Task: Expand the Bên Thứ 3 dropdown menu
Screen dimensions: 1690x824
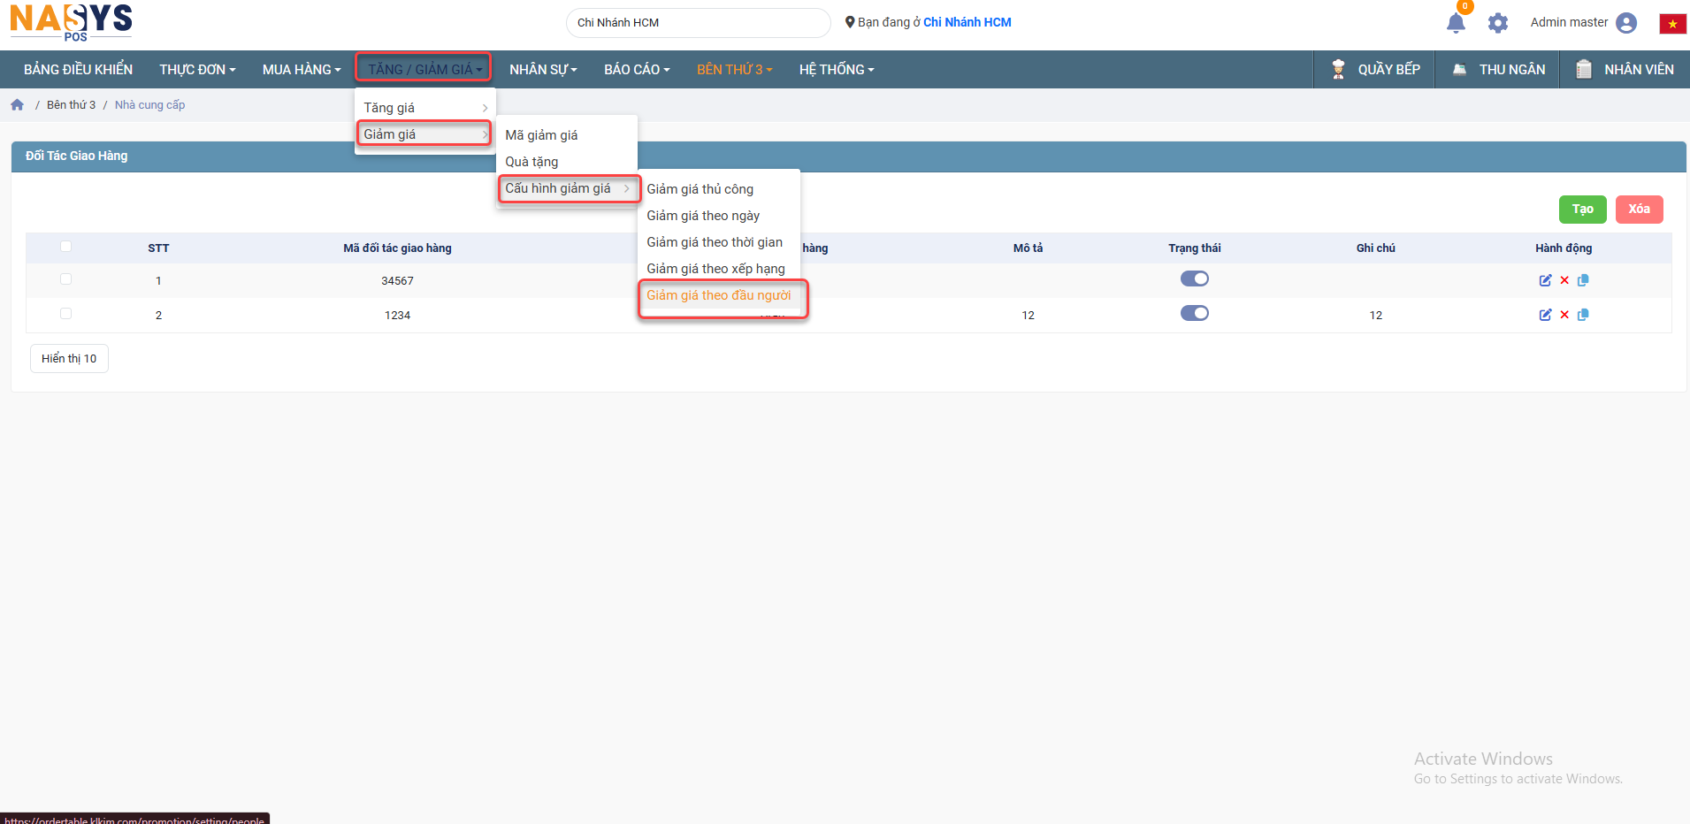Action: pos(734,69)
